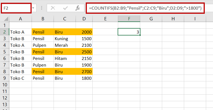213x110 pixels.
Task: Select row 5 header
Action: point(4,52)
